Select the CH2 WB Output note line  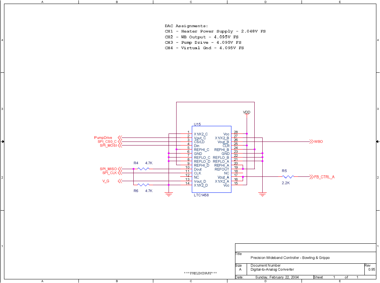click(202, 37)
